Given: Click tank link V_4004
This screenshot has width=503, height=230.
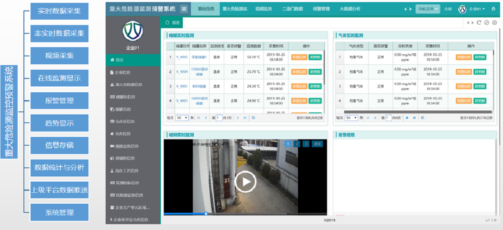Looking at the screenshot, I should (182, 72).
